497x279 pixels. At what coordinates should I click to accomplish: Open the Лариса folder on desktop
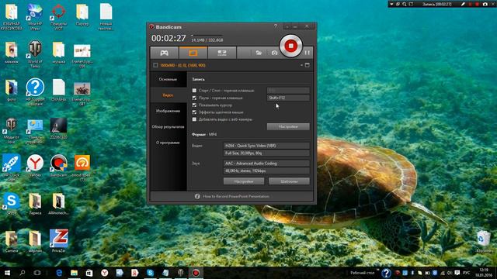coord(35,203)
